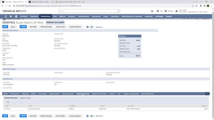Switch to the Promotions subtab
The image size is (214, 120).
tap(15, 94)
